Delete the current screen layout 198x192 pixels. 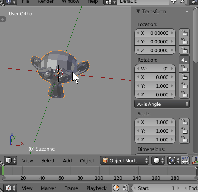tap(182, 2)
